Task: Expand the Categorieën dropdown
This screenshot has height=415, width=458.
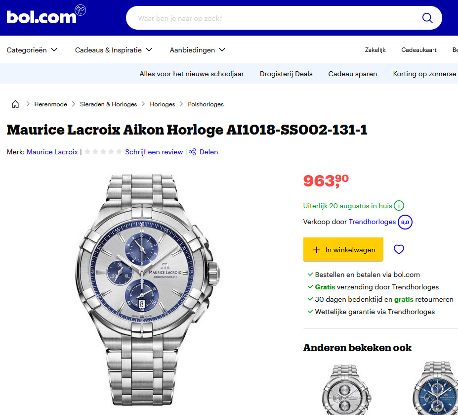Action: pyautogui.click(x=32, y=50)
